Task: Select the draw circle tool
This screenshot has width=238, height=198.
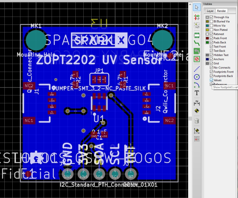Action: coord(197,77)
